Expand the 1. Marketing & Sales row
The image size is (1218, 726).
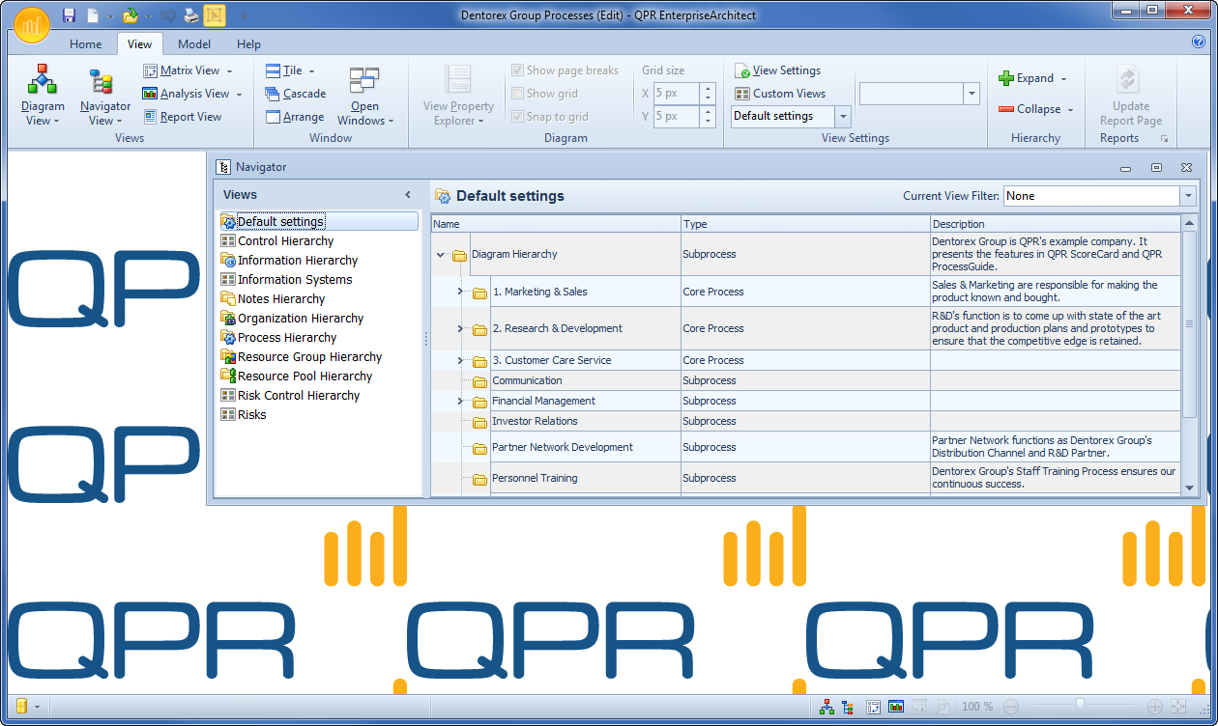pos(460,292)
